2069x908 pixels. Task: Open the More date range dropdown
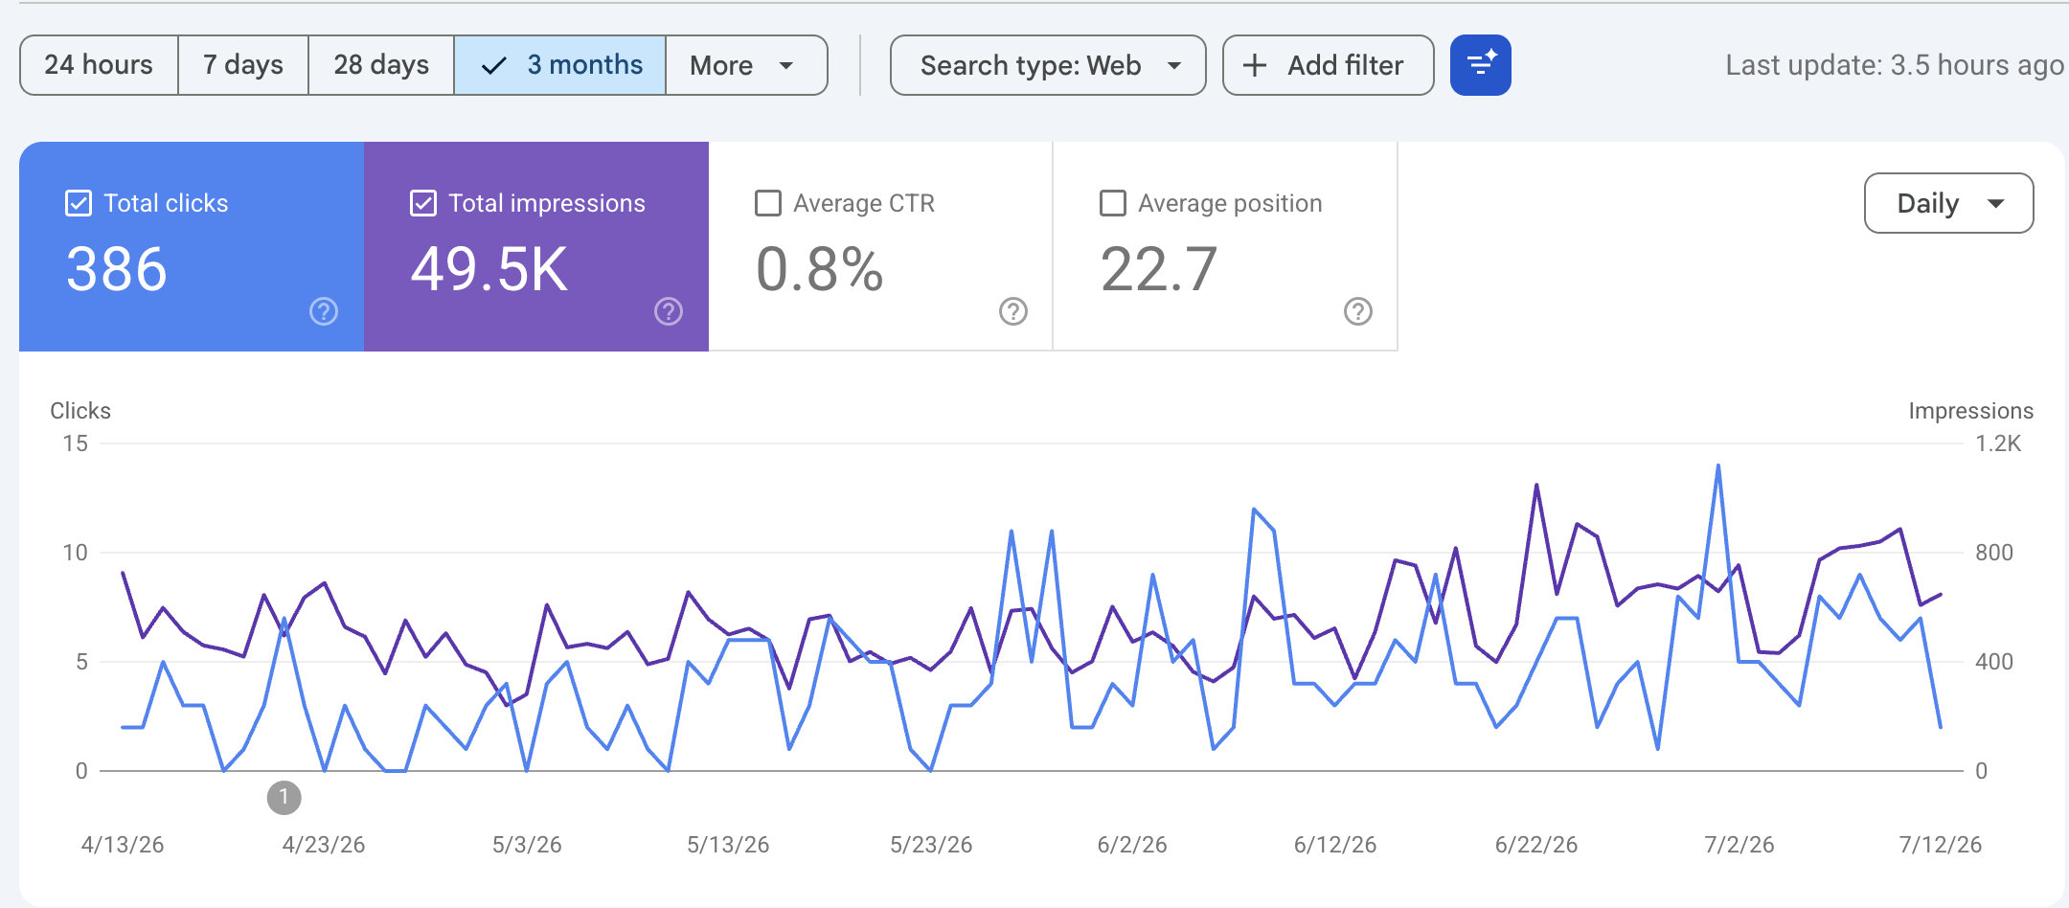tap(746, 65)
